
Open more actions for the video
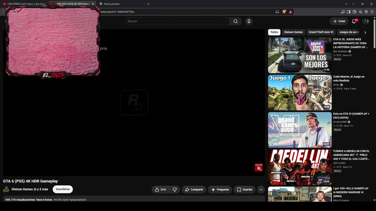coord(261,190)
